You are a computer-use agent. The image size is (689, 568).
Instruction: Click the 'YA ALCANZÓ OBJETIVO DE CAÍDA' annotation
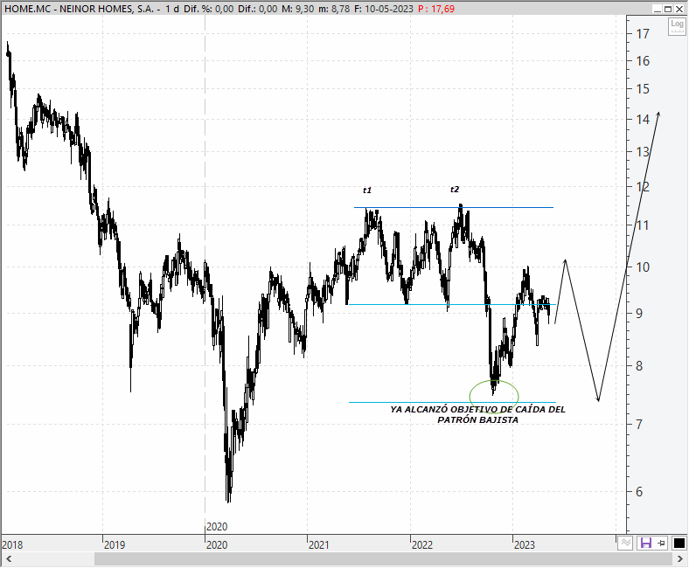(477, 410)
